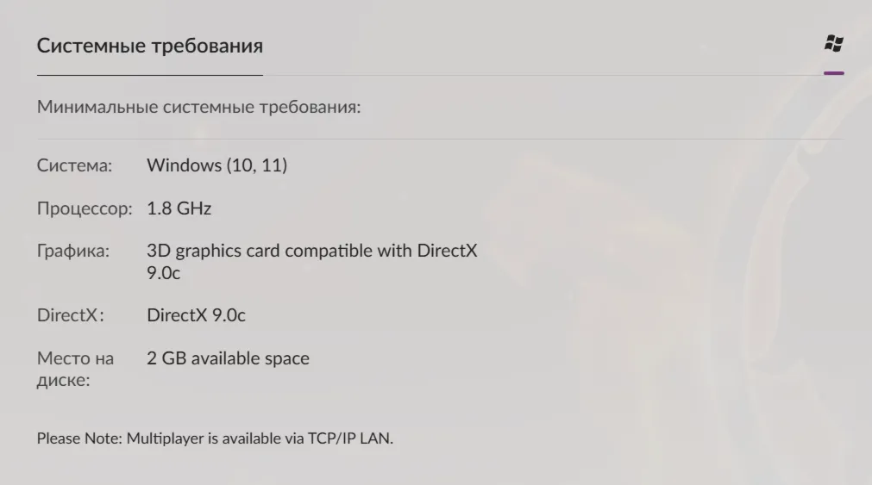The width and height of the screenshot is (872, 485).
Task: Select the Система label
Action: coord(74,165)
